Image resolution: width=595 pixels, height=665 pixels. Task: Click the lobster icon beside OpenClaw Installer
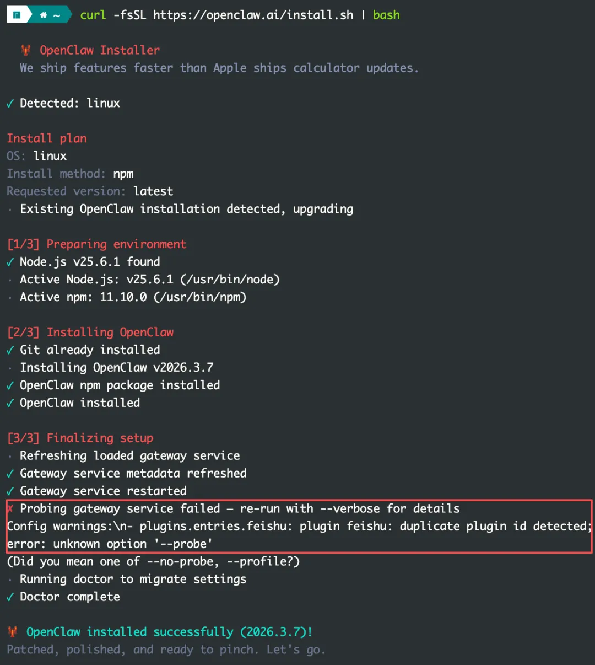pos(26,50)
